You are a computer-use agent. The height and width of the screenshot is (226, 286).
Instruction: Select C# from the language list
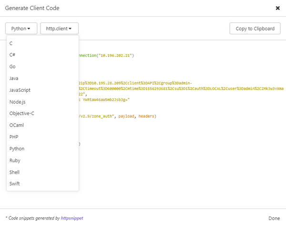pyautogui.click(x=42, y=55)
